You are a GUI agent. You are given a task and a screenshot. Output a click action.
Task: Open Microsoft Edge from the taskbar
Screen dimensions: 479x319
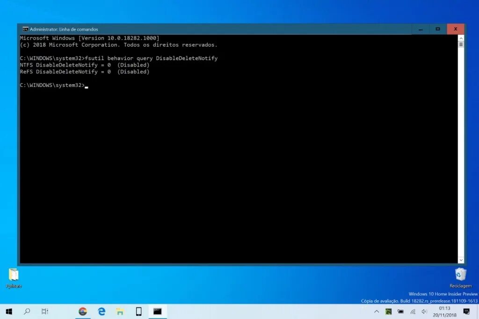(102, 311)
